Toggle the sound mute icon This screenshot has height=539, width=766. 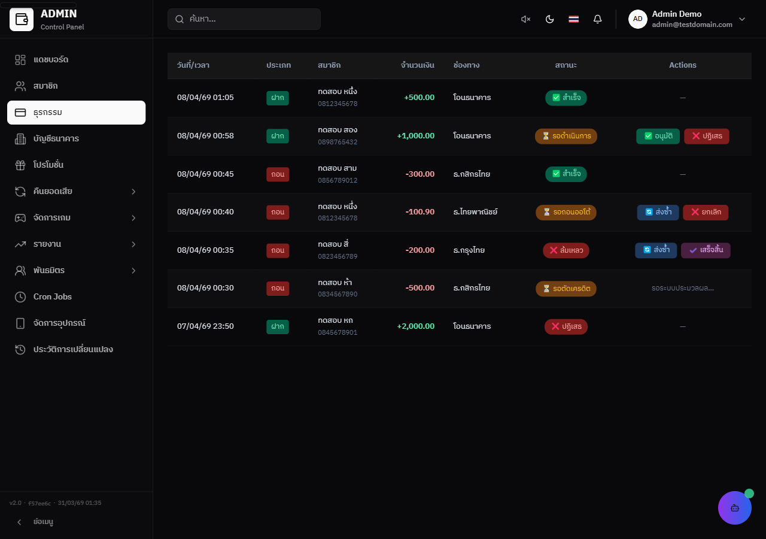click(526, 19)
